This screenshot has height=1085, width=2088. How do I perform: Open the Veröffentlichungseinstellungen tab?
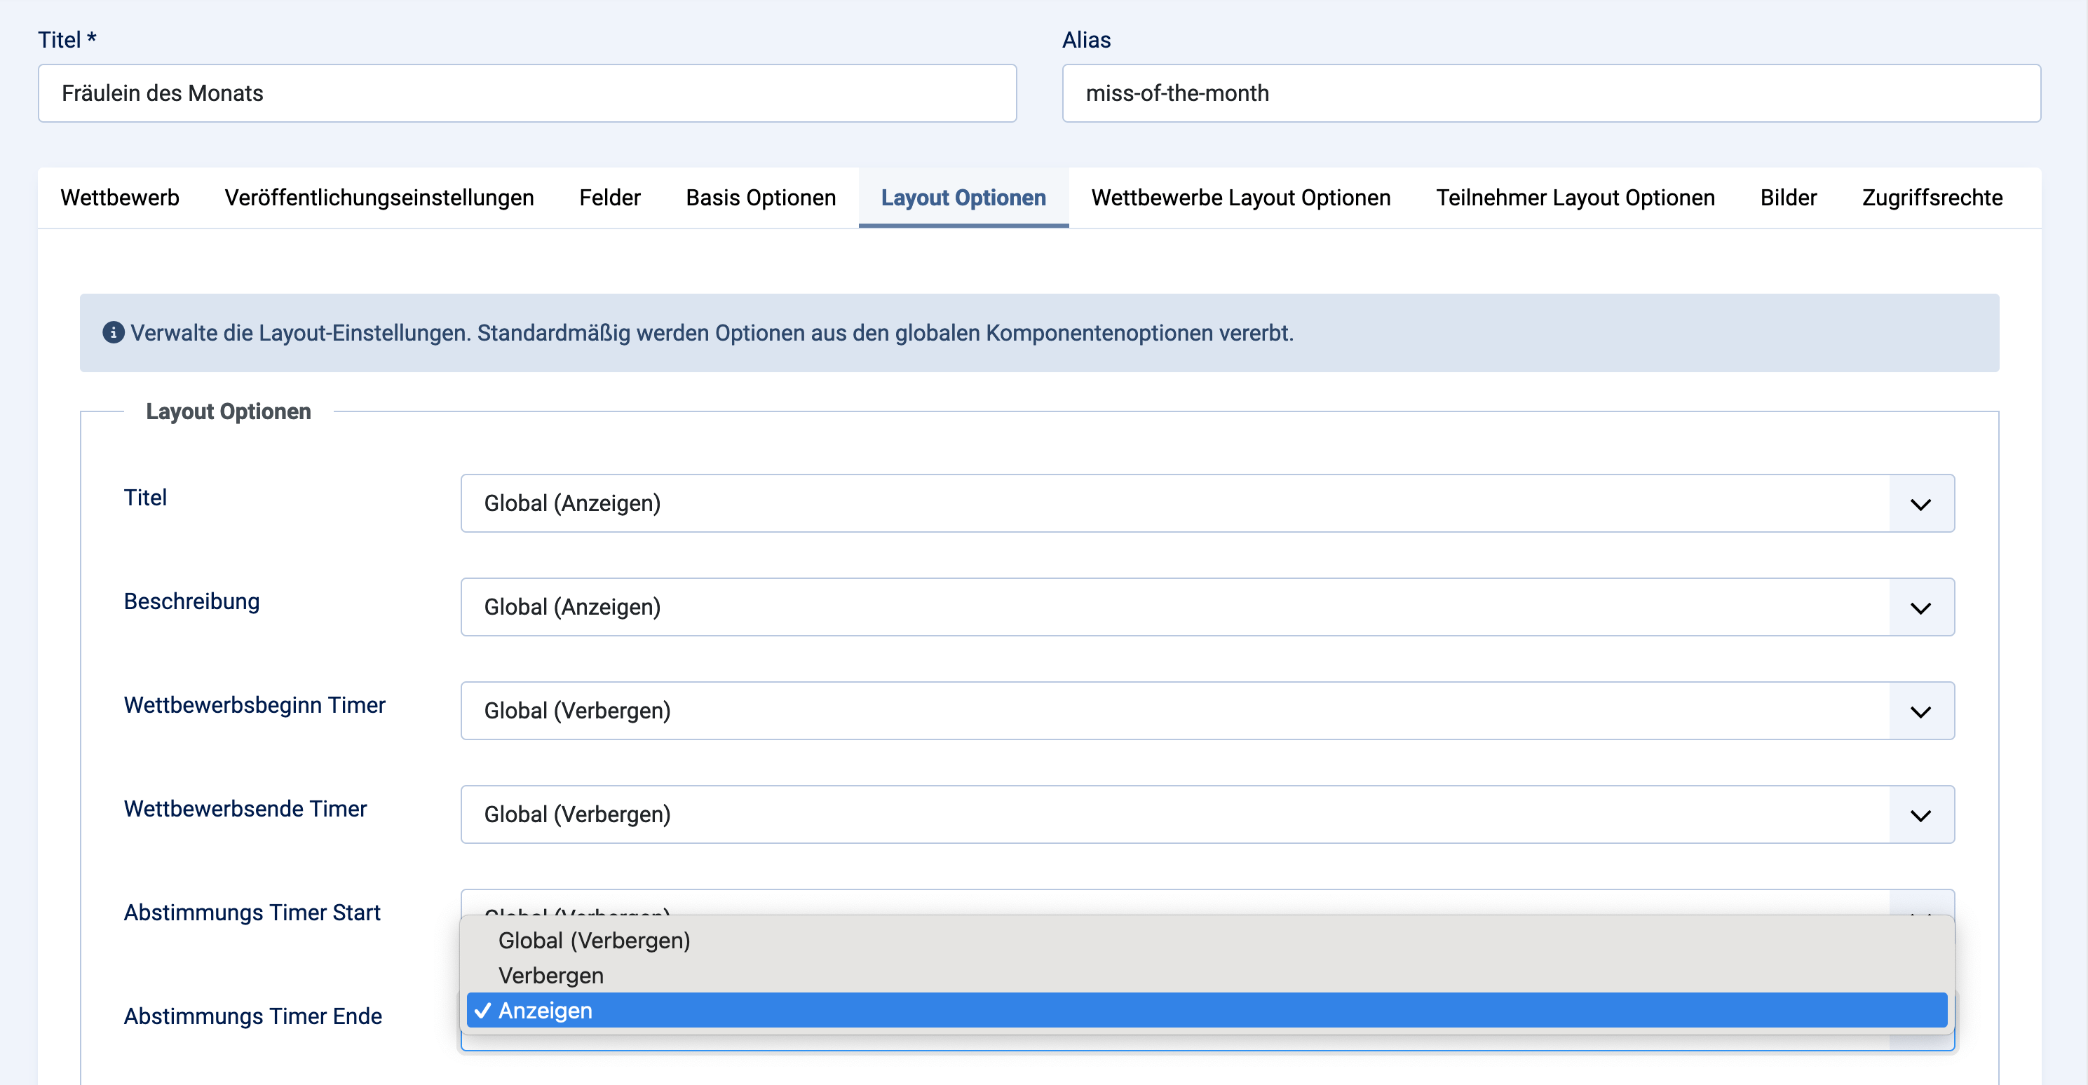pyautogui.click(x=379, y=198)
